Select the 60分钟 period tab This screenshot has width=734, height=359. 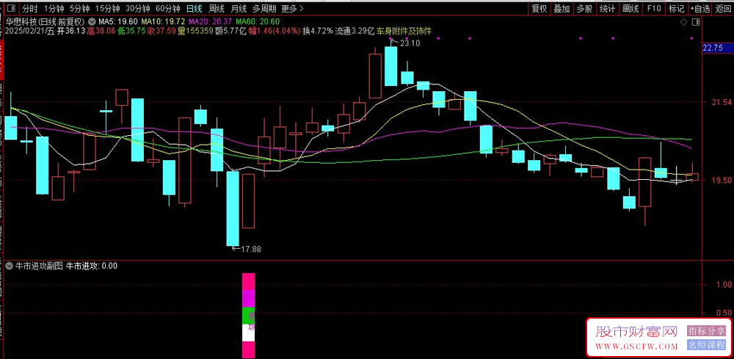pos(167,8)
